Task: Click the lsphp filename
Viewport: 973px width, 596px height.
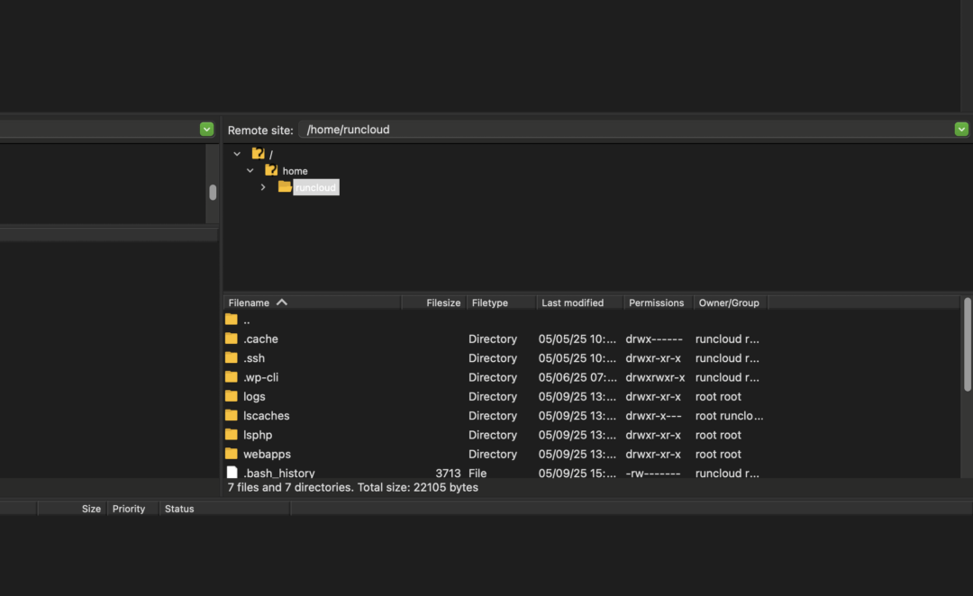Action: 258,436
